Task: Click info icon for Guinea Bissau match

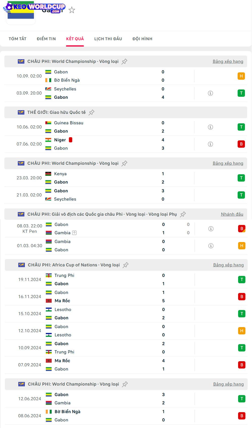Action: [x=210, y=127]
